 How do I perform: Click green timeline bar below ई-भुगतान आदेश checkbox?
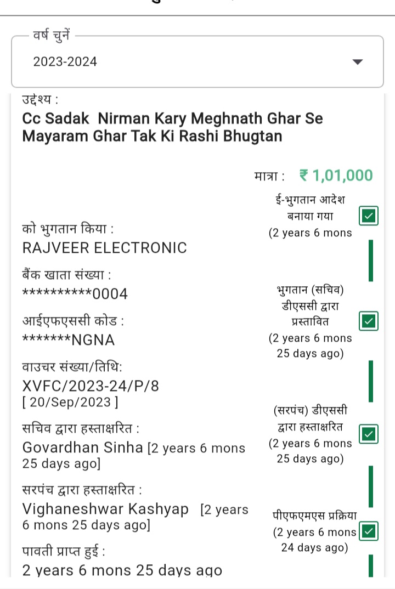(371, 260)
